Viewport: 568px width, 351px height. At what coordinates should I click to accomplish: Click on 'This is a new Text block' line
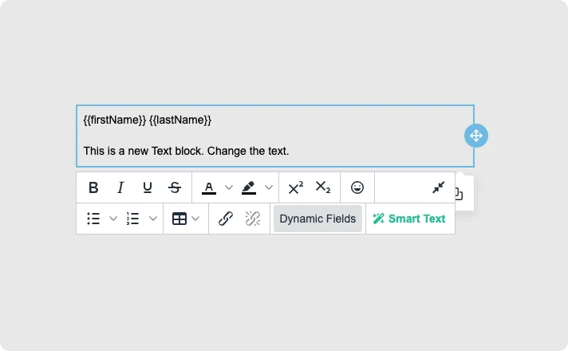click(186, 151)
